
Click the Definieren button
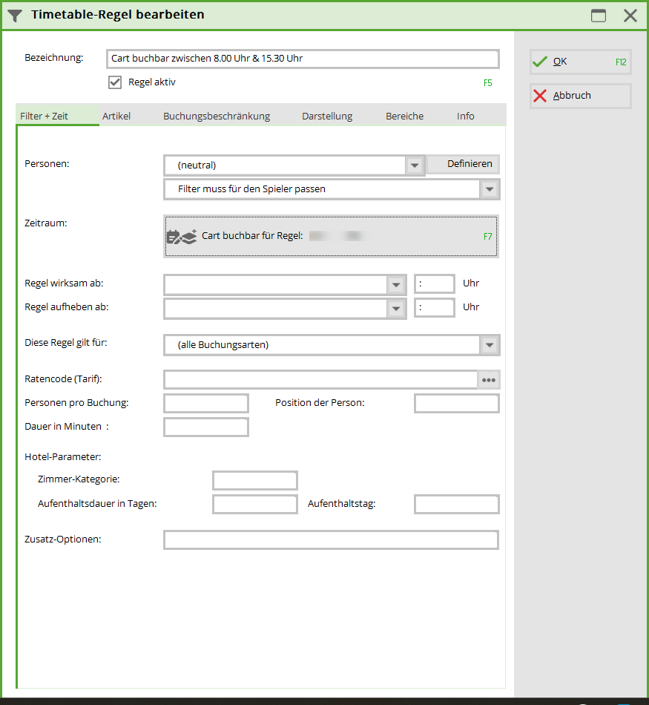click(x=463, y=164)
